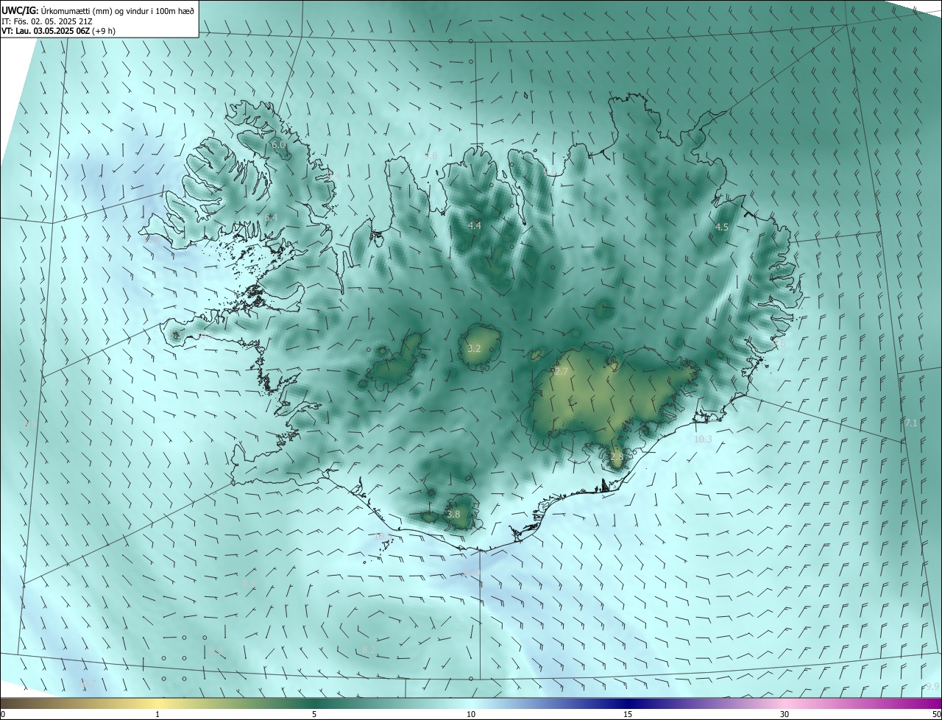Click the 8.2 value in the southern ocean

(x=369, y=650)
